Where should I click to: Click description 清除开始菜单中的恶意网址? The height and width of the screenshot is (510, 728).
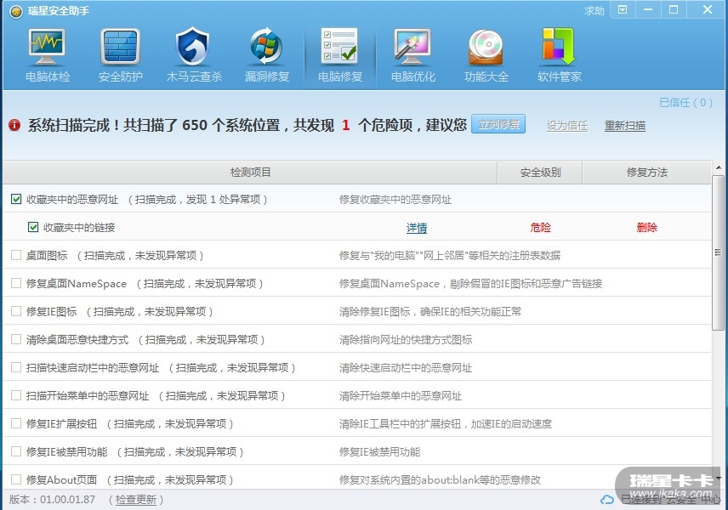pos(401,396)
